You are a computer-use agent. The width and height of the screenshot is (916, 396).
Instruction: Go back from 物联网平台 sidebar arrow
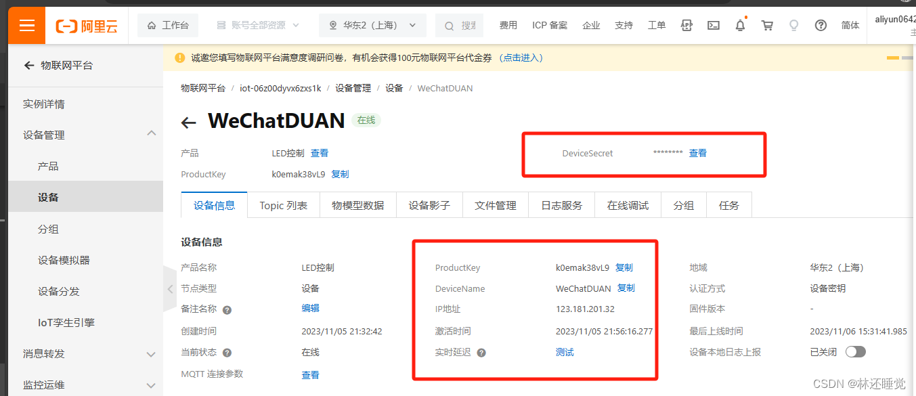point(29,66)
